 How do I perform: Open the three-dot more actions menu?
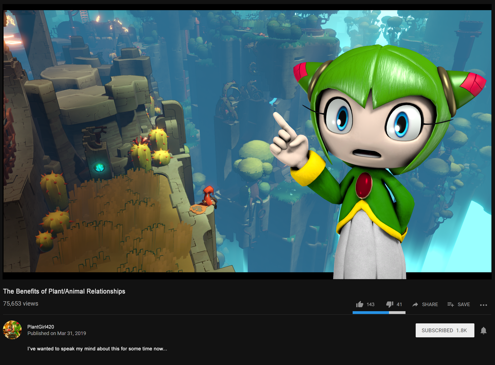coord(483,305)
